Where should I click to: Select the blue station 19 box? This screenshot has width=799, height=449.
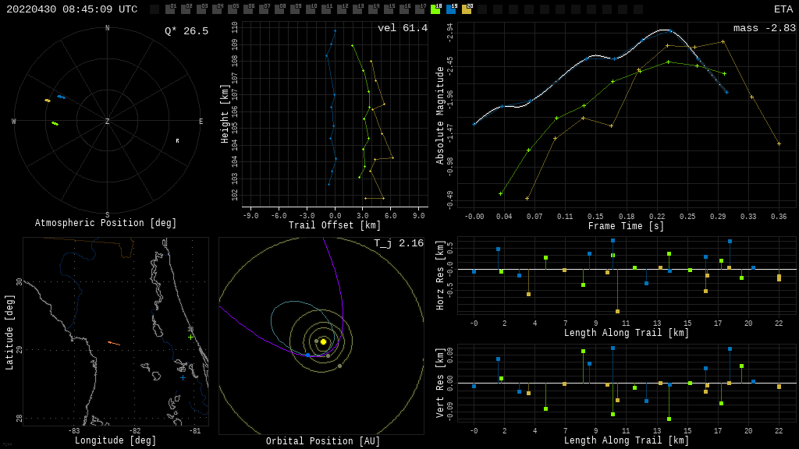[x=451, y=9]
